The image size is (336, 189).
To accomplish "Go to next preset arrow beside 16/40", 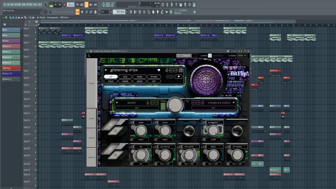I will 176,70.
